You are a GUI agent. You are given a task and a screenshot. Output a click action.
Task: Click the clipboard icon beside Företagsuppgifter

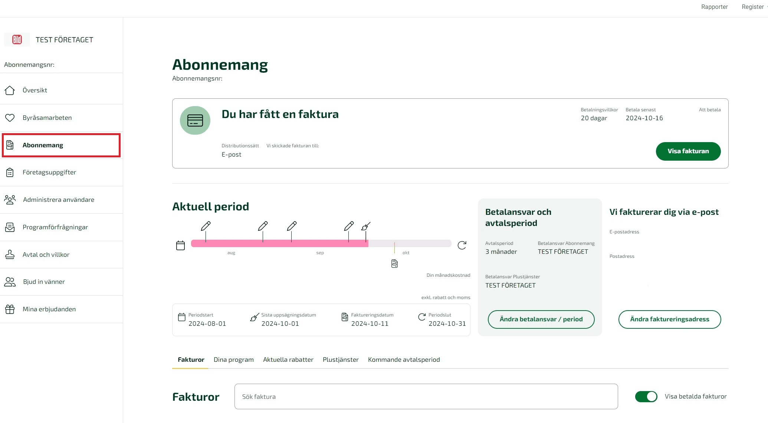point(10,172)
